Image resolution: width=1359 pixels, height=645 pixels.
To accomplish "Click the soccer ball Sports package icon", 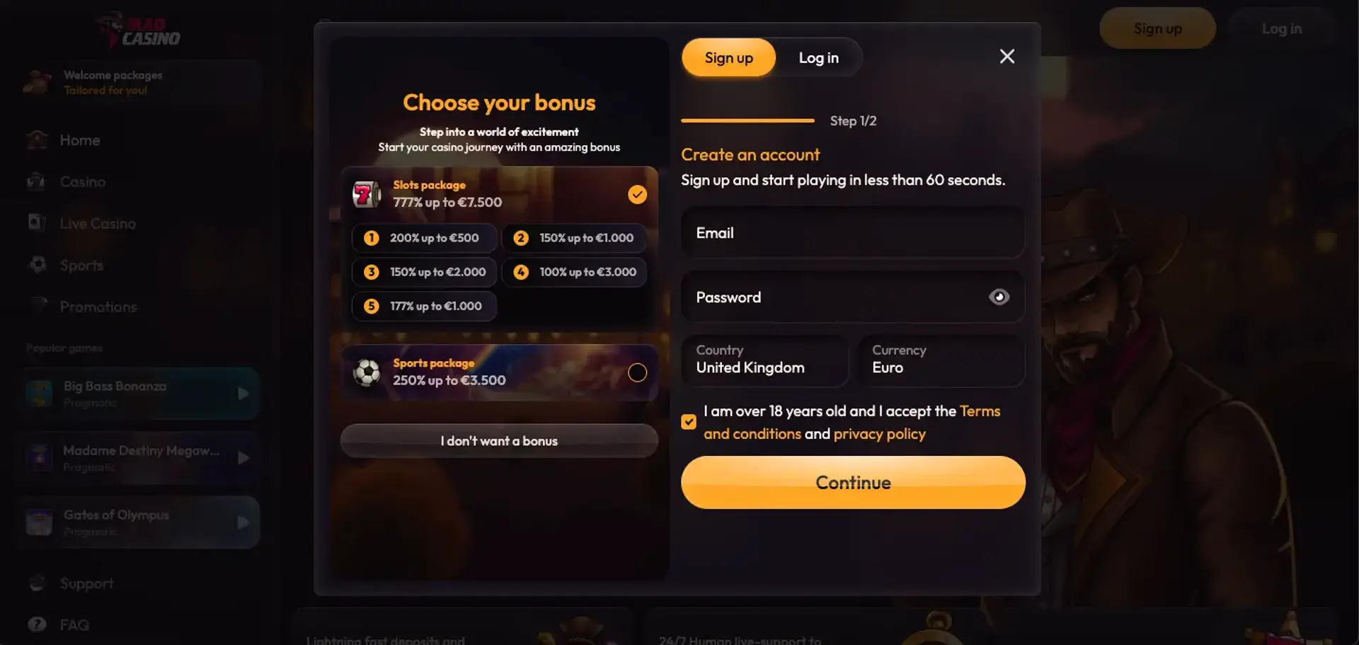I will (x=367, y=372).
